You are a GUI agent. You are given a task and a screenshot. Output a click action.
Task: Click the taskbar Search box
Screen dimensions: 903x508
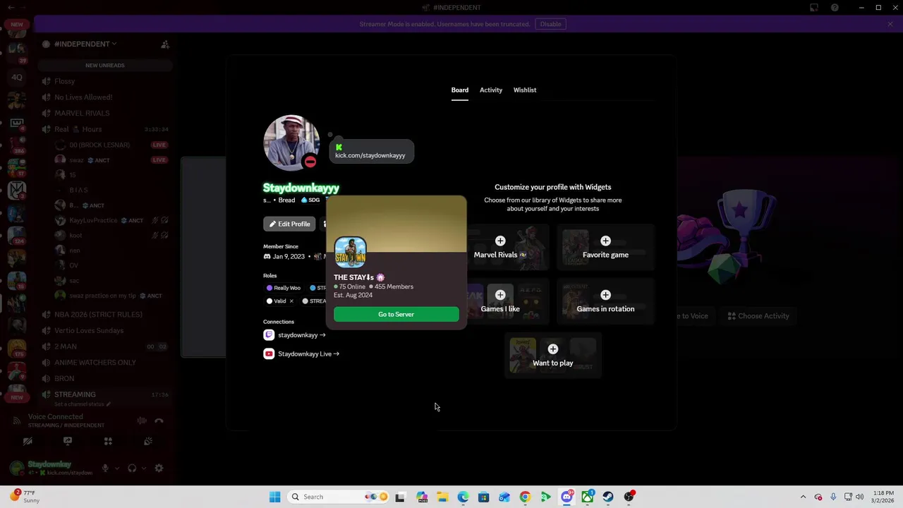(339, 497)
